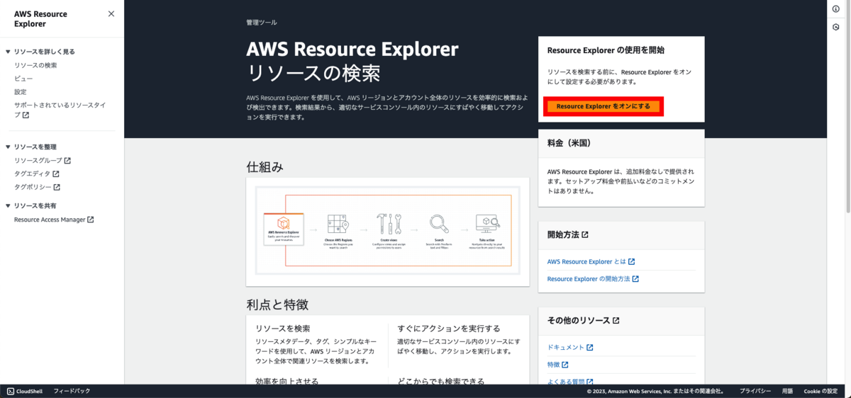Image resolution: width=851 pixels, height=398 pixels.
Task: Open CloudShell from the footer
Action: (25, 391)
